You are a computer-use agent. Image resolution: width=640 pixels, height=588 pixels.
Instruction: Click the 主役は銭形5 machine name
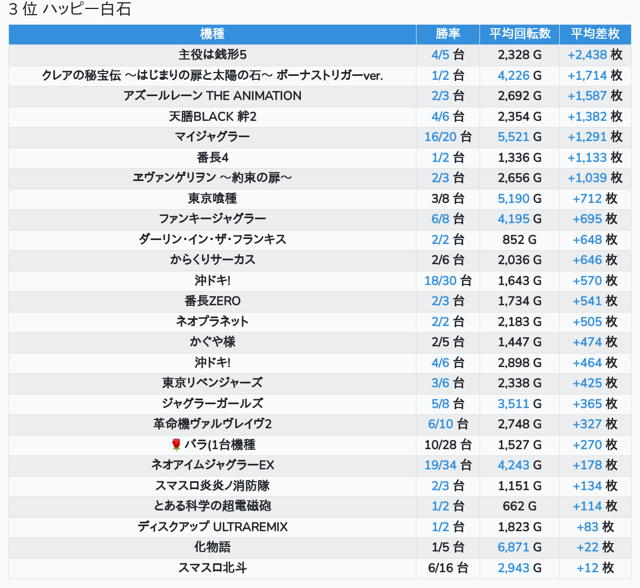point(212,55)
